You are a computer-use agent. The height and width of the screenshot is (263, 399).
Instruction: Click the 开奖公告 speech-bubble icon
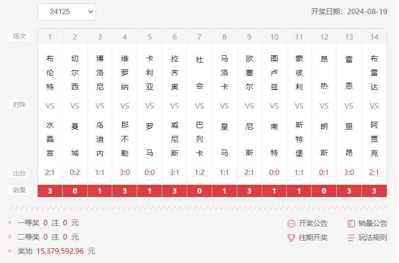click(291, 223)
